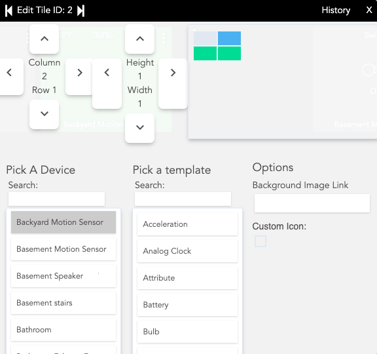This screenshot has width=377, height=354.
Task: Select Bathroom device
Action: pyautogui.click(x=63, y=330)
